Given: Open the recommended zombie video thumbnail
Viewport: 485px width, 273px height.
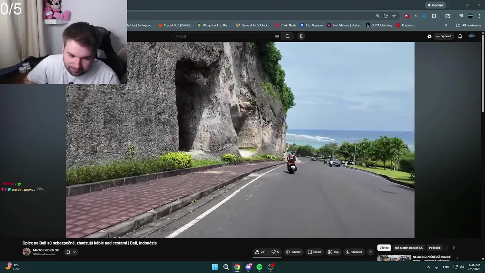Looking at the screenshot, I should tap(394, 258).
